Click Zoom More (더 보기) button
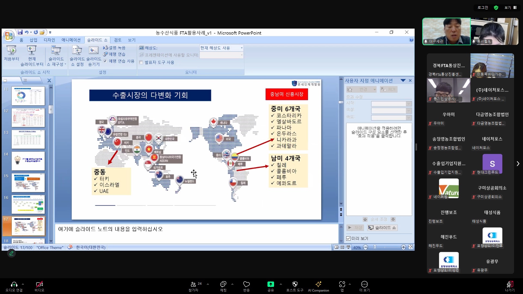Viewport: 523px width, 294px height. [x=364, y=286]
